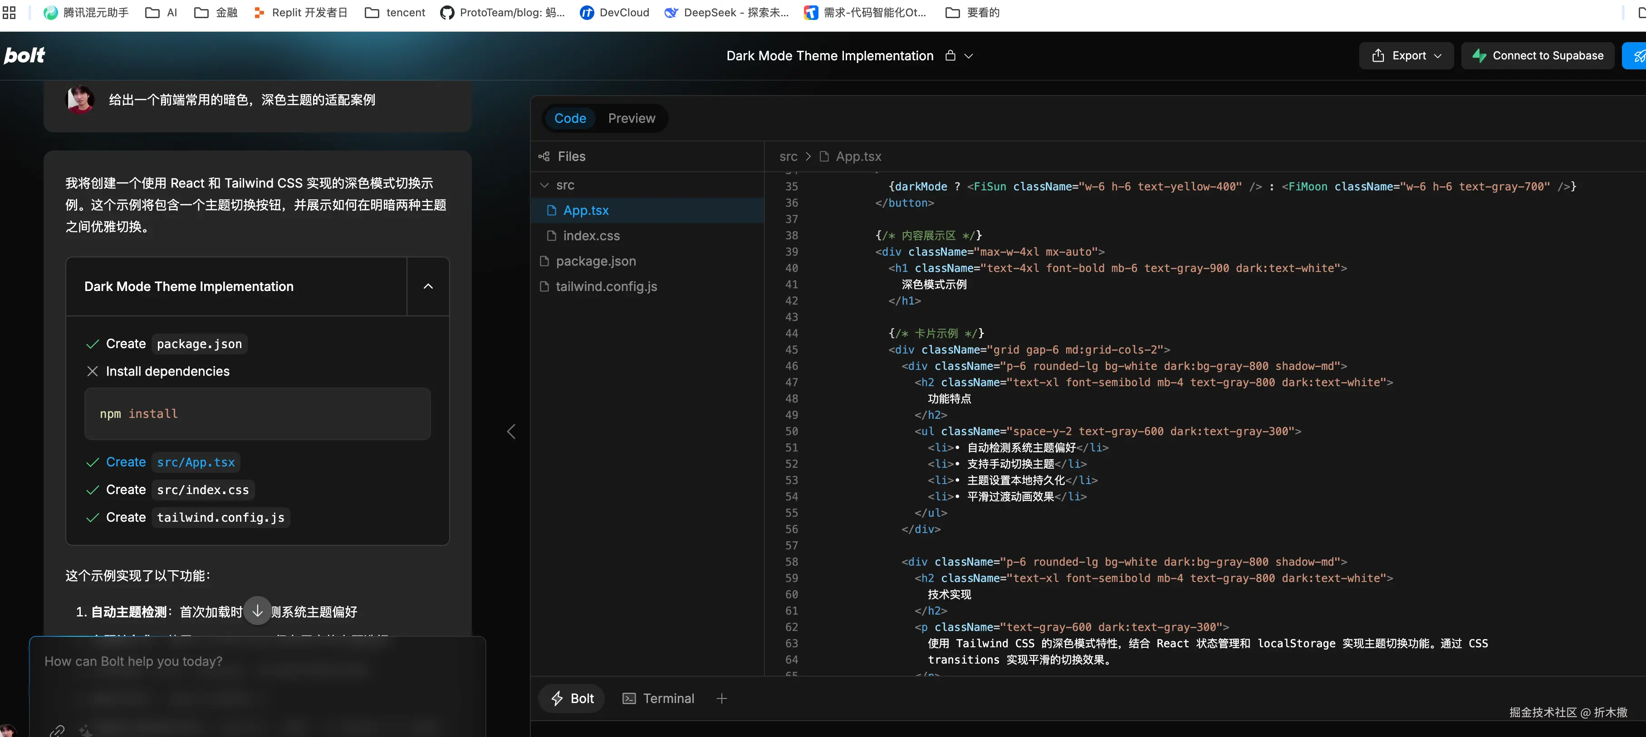Collapse Dark Mode Theme Implementation steps
The image size is (1646, 737).
(x=428, y=286)
